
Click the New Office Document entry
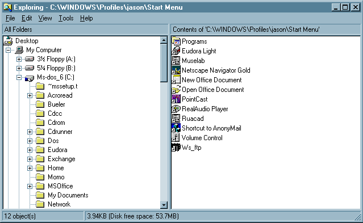[x=211, y=80]
